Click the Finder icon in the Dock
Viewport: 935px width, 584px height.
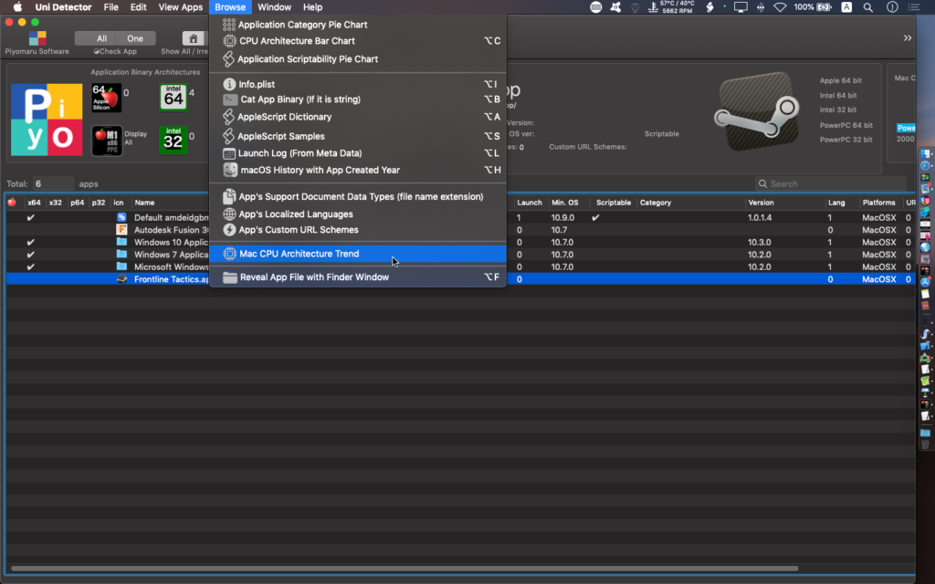coord(926,153)
